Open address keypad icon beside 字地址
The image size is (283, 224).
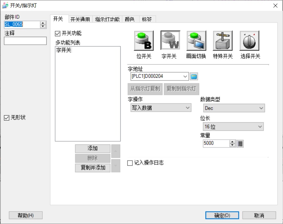(x=194, y=77)
